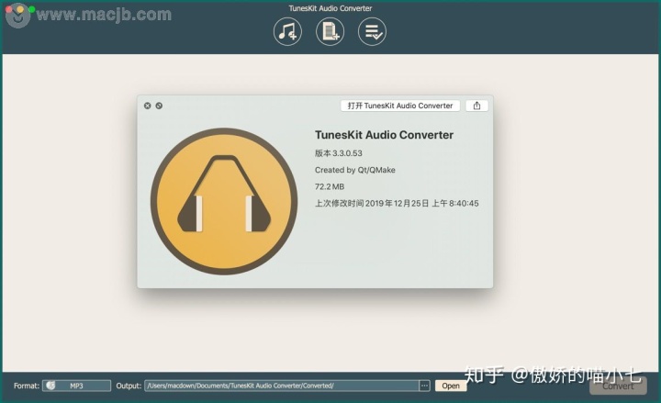Click the output path field
The image size is (661, 403).
coord(282,386)
